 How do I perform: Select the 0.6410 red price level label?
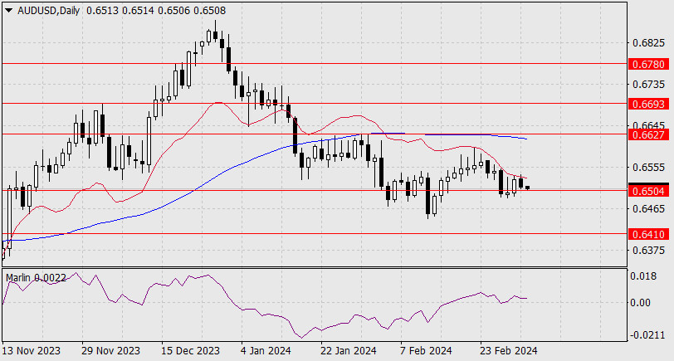pyautogui.click(x=648, y=234)
